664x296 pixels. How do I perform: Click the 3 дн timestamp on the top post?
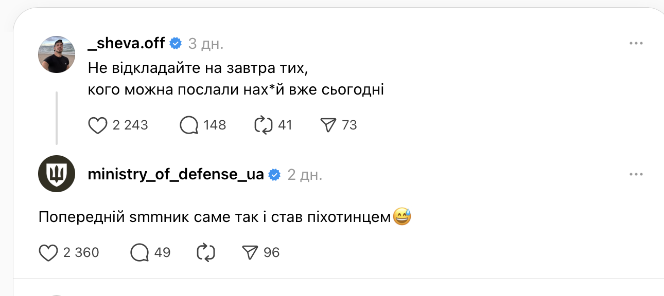pos(204,44)
